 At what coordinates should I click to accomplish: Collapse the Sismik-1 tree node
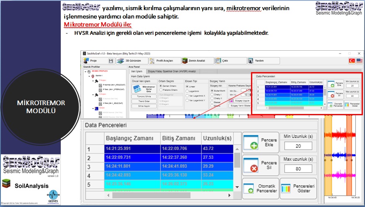(89, 76)
